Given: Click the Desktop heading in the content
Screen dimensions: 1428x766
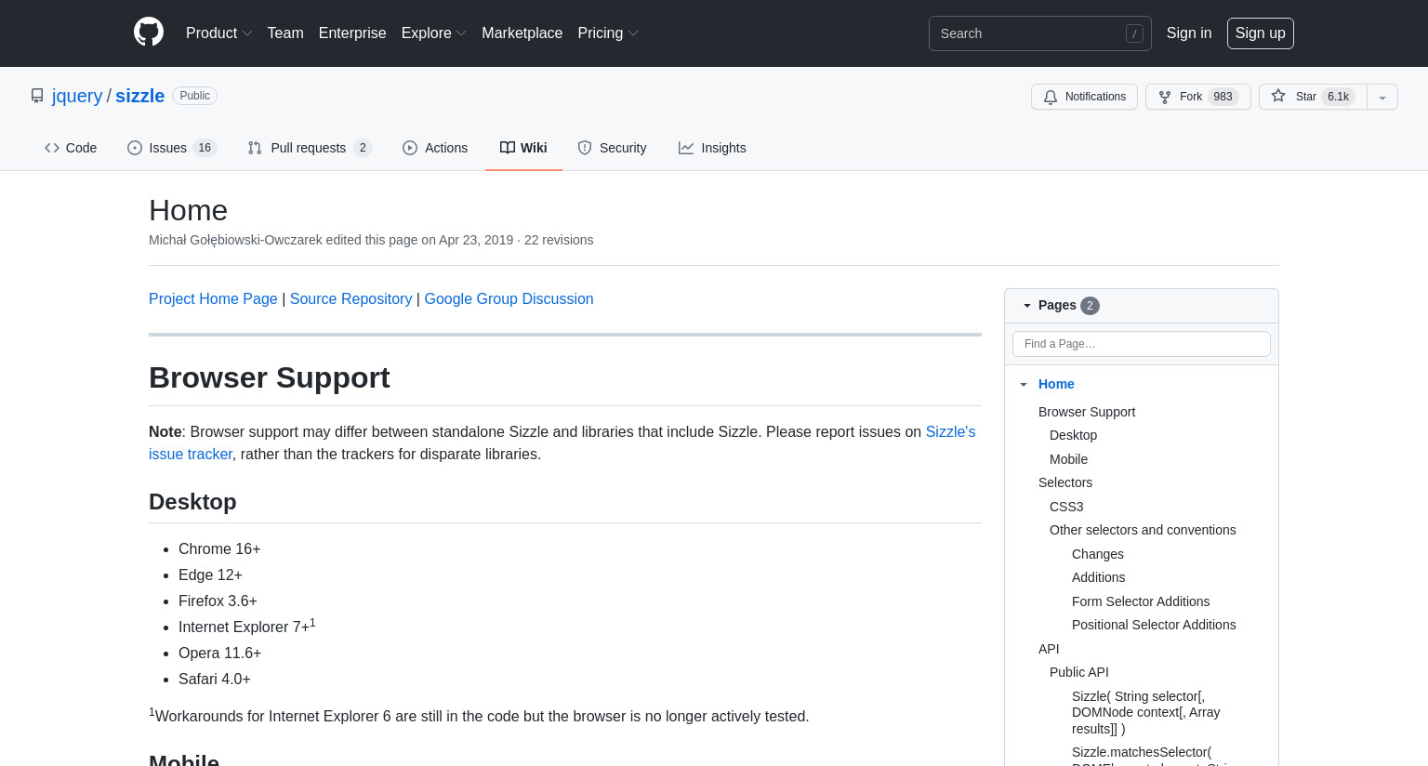Looking at the screenshot, I should [x=192, y=502].
